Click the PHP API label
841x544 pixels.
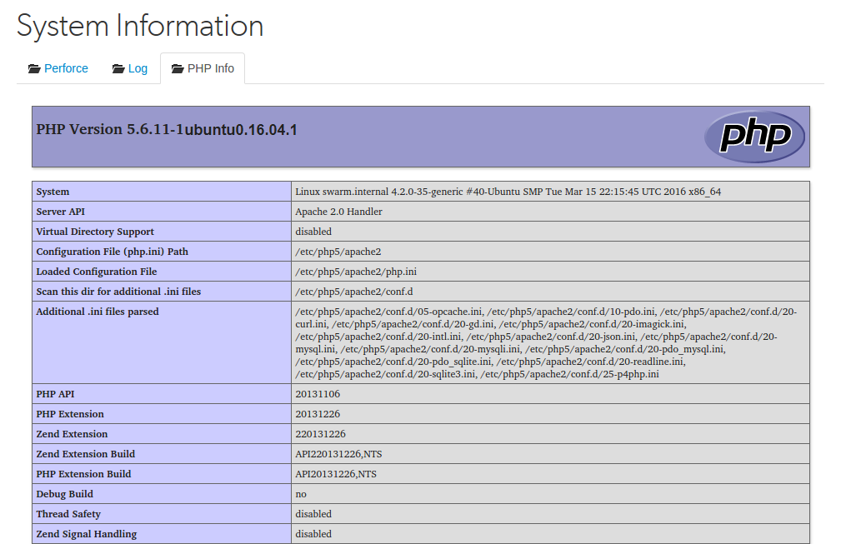pyautogui.click(x=55, y=394)
